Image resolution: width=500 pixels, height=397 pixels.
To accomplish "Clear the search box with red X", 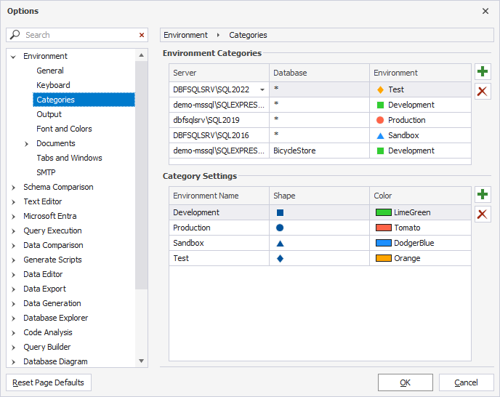I will pyautogui.click(x=142, y=35).
